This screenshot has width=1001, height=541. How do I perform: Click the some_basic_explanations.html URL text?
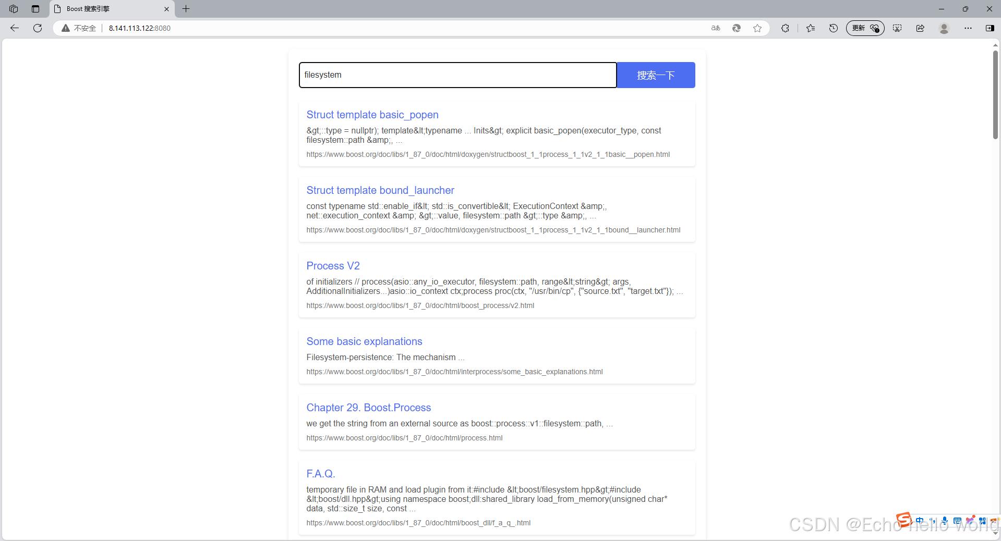[x=455, y=372]
